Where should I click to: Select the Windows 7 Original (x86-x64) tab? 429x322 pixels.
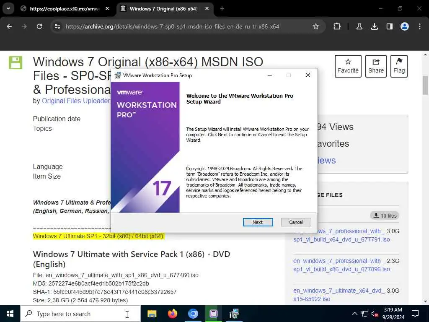[x=163, y=9]
